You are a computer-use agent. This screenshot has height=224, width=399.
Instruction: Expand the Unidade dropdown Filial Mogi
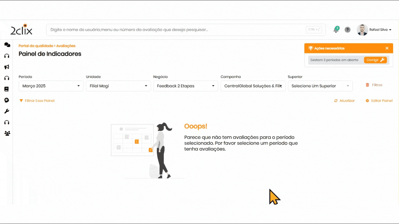click(118, 86)
